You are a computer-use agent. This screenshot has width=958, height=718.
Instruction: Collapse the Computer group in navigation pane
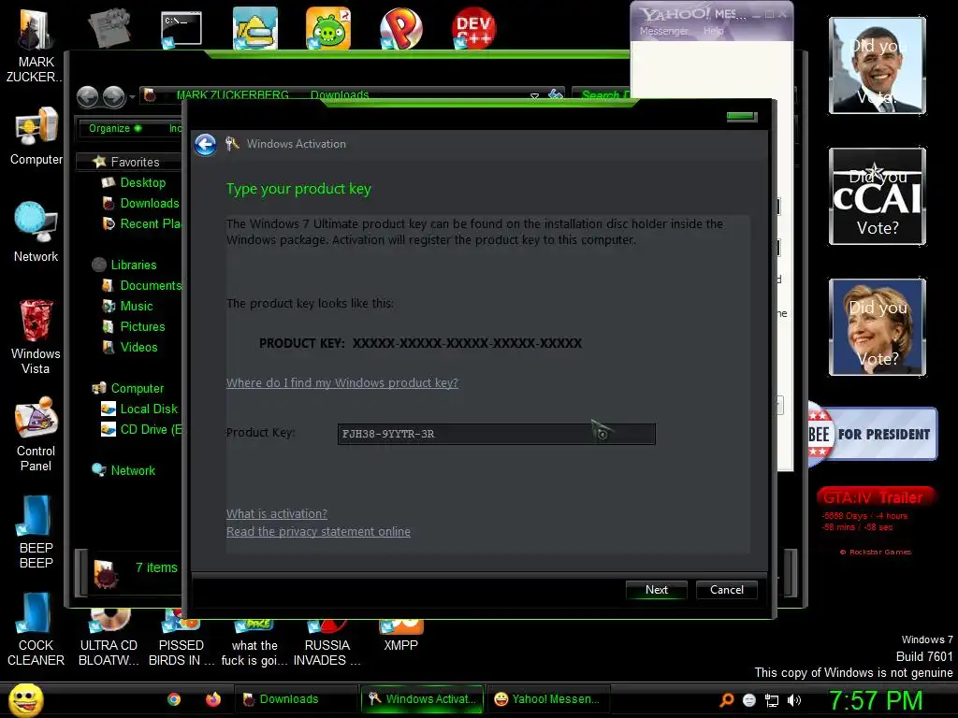pos(127,388)
